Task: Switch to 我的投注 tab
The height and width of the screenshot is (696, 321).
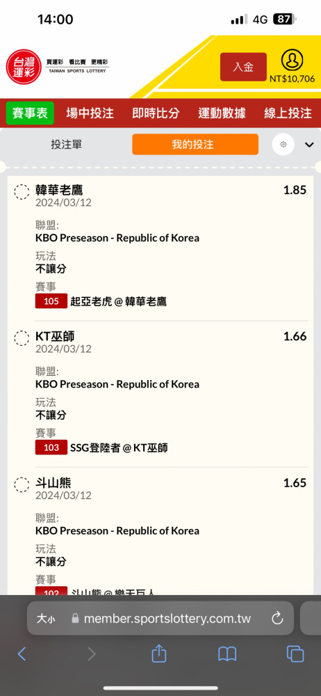Action: [x=195, y=144]
